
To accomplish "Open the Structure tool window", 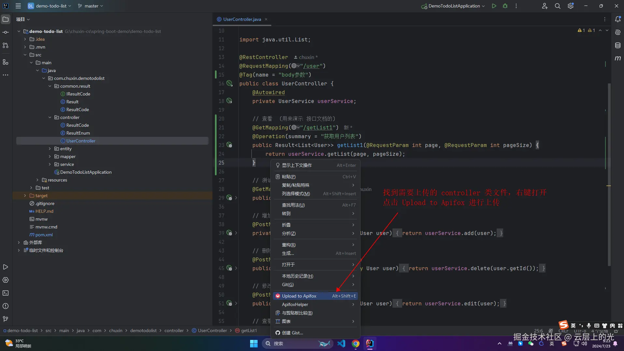I will [x=6, y=62].
